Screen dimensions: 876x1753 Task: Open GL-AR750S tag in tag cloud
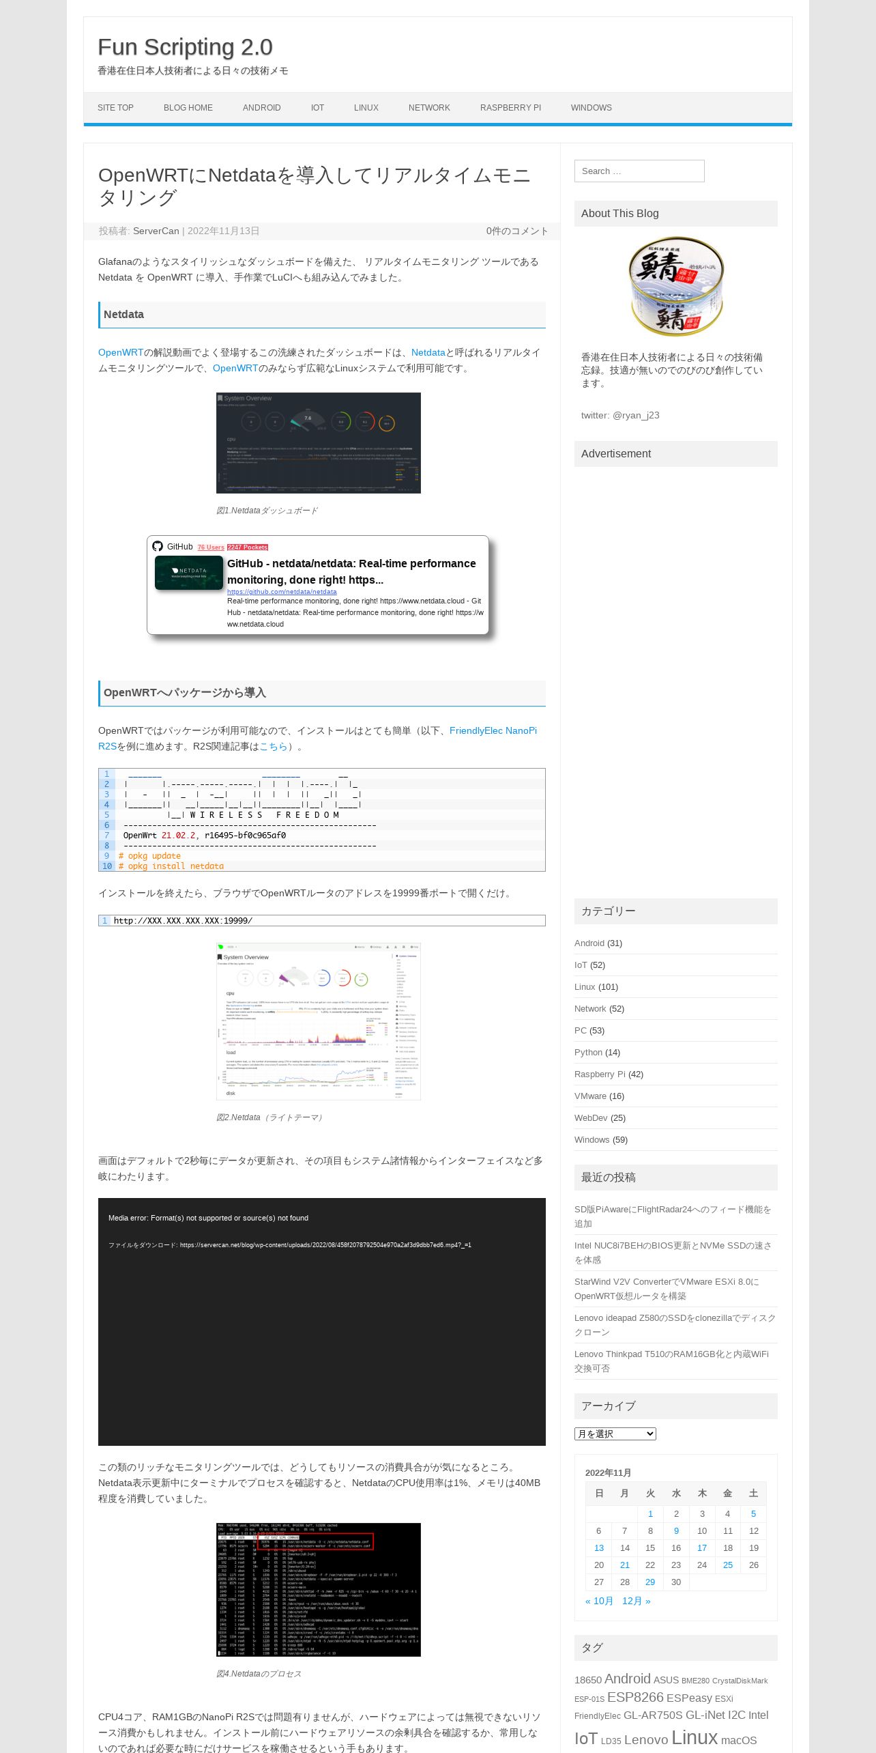pos(653,1715)
